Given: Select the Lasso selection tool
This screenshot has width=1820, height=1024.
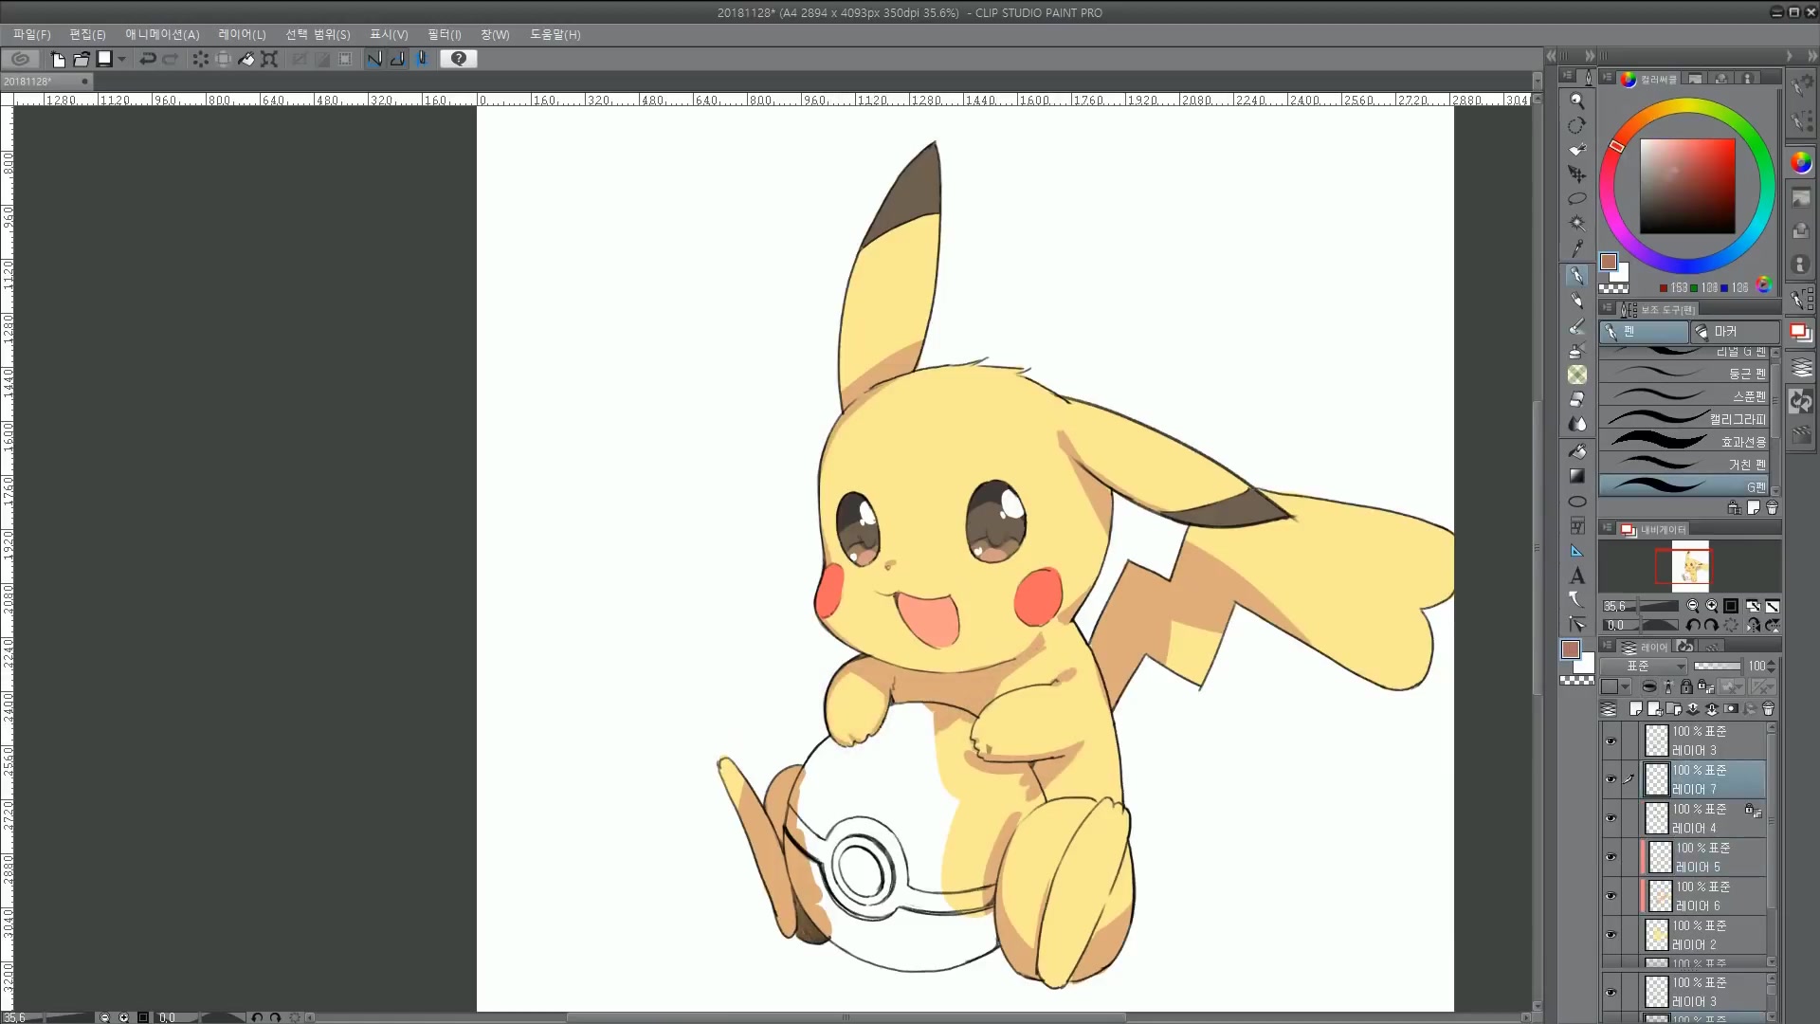Looking at the screenshot, I should (x=1576, y=199).
